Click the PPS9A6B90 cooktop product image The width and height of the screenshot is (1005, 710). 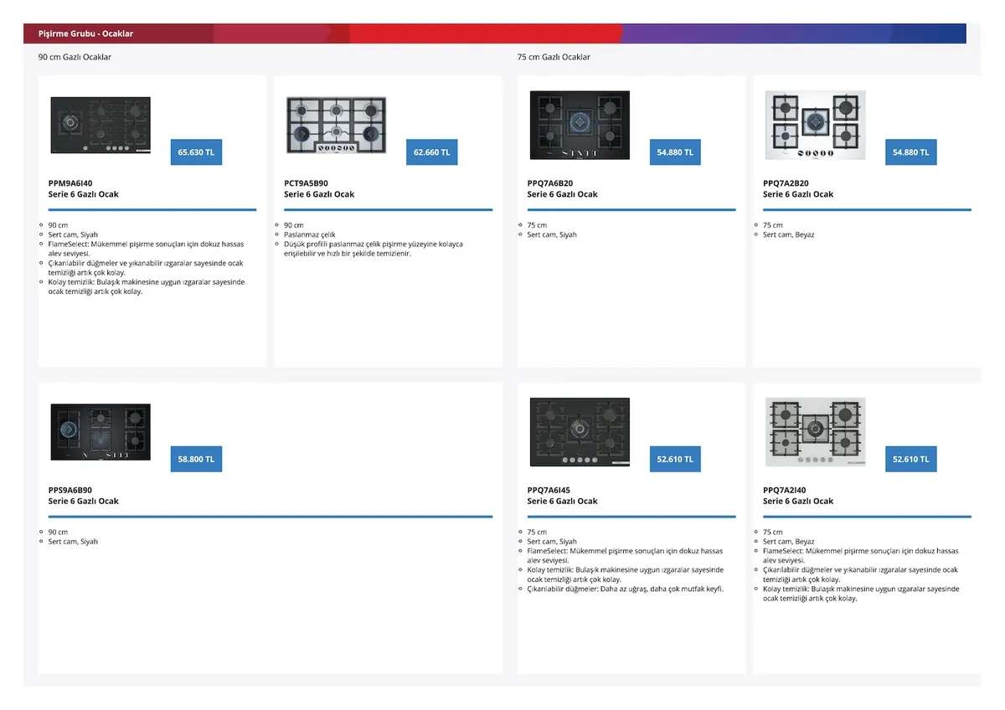point(100,432)
